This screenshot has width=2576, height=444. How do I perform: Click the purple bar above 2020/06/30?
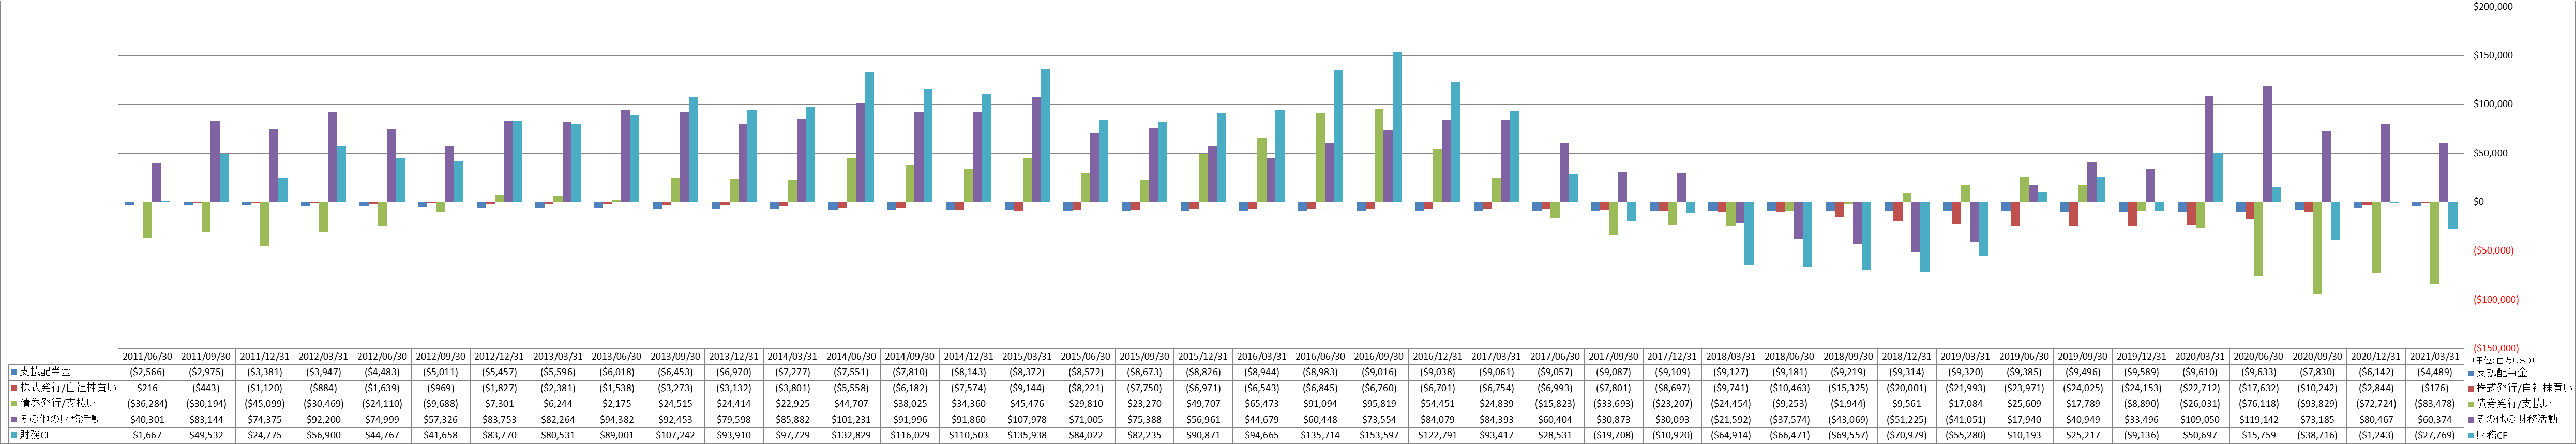[2268, 144]
